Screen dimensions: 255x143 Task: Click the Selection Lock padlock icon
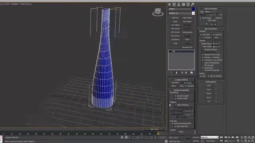pyautogui.click(x=122, y=137)
